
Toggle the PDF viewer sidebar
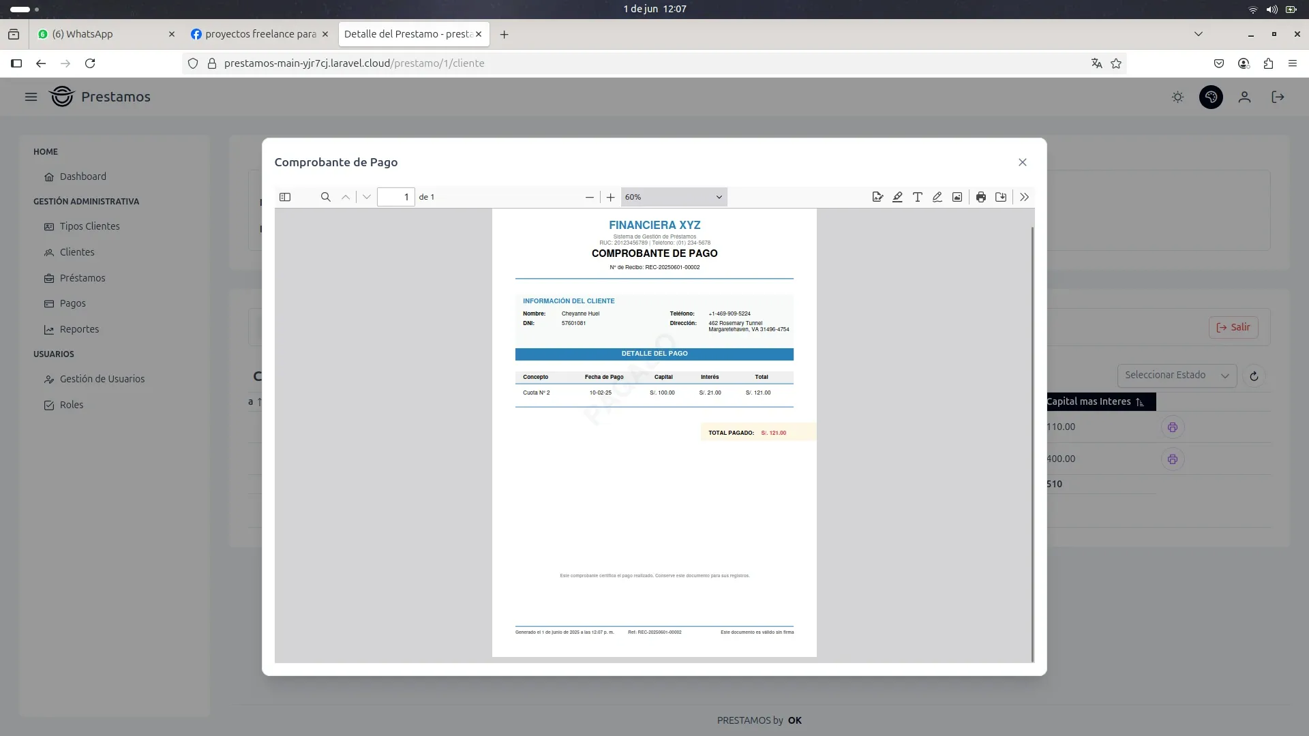pos(285,197)
